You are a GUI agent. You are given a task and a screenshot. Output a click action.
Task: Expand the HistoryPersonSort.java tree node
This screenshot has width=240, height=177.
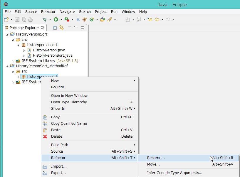click(x=24, y=56)
